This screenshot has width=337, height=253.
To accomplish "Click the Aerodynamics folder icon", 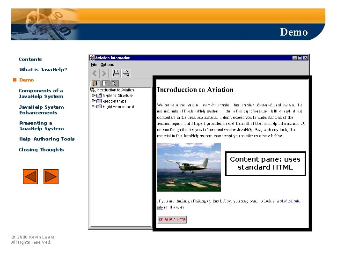I will (99, 101).
